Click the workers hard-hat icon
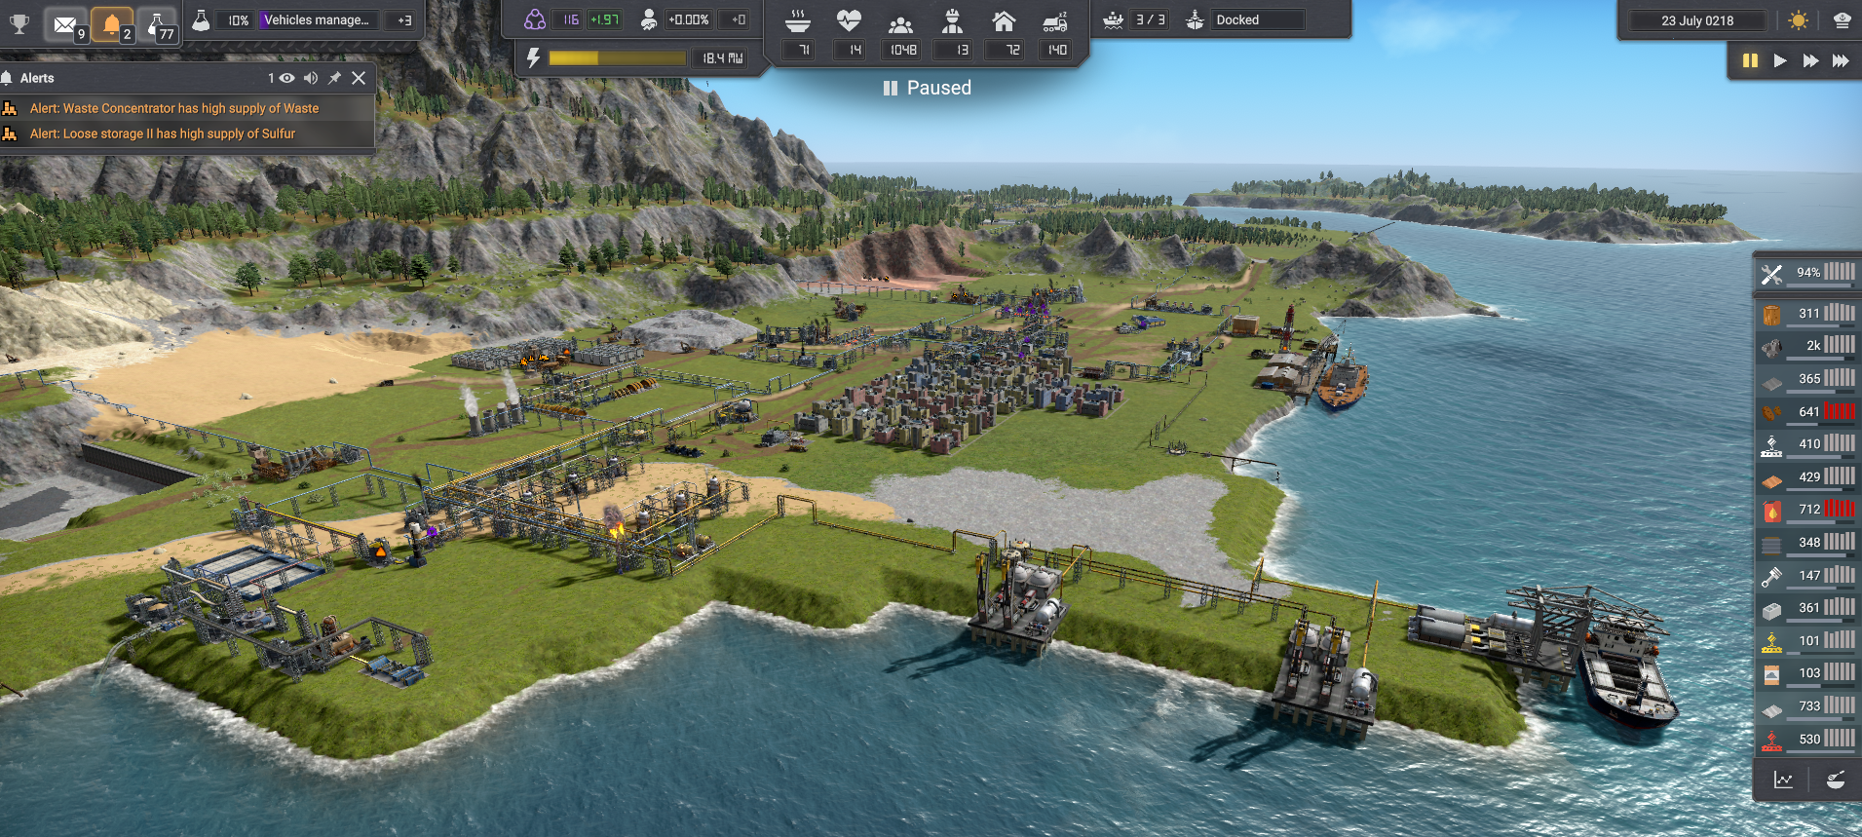Viewport: 1862px width, 837px height. coord(953,20)
